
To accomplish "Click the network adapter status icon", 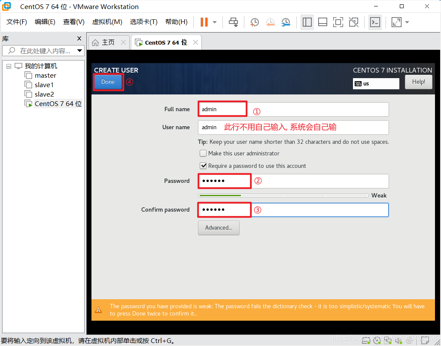I will click(388, 341).
